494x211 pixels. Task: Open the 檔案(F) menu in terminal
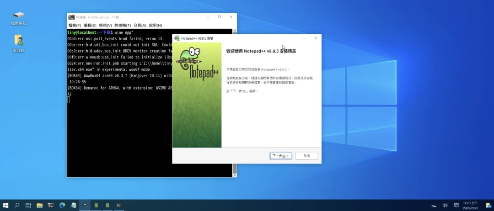coord(75,25)
